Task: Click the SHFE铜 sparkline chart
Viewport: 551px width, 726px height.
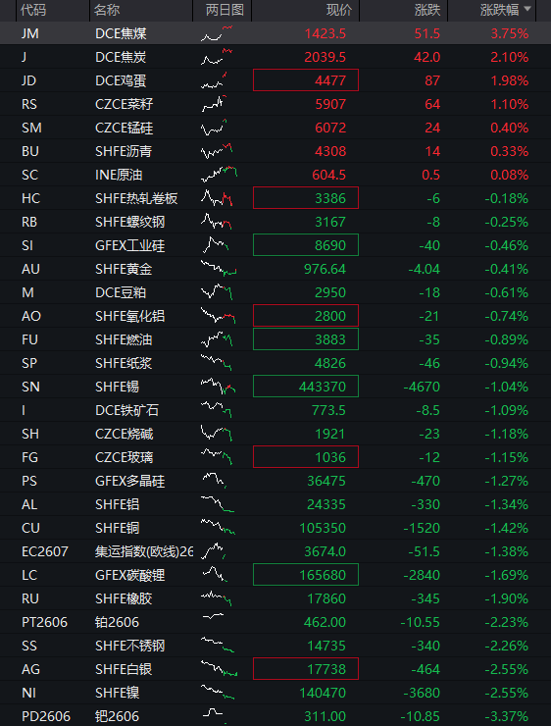Action: [x=218, y=528]
